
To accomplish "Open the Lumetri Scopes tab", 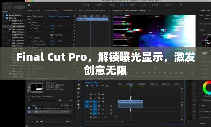I will click(51, 11).
